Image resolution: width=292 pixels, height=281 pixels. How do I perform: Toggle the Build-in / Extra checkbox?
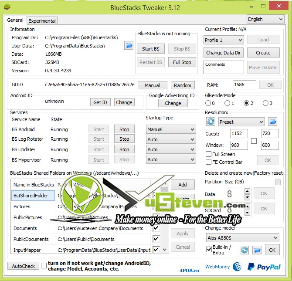tap(209, 249)
